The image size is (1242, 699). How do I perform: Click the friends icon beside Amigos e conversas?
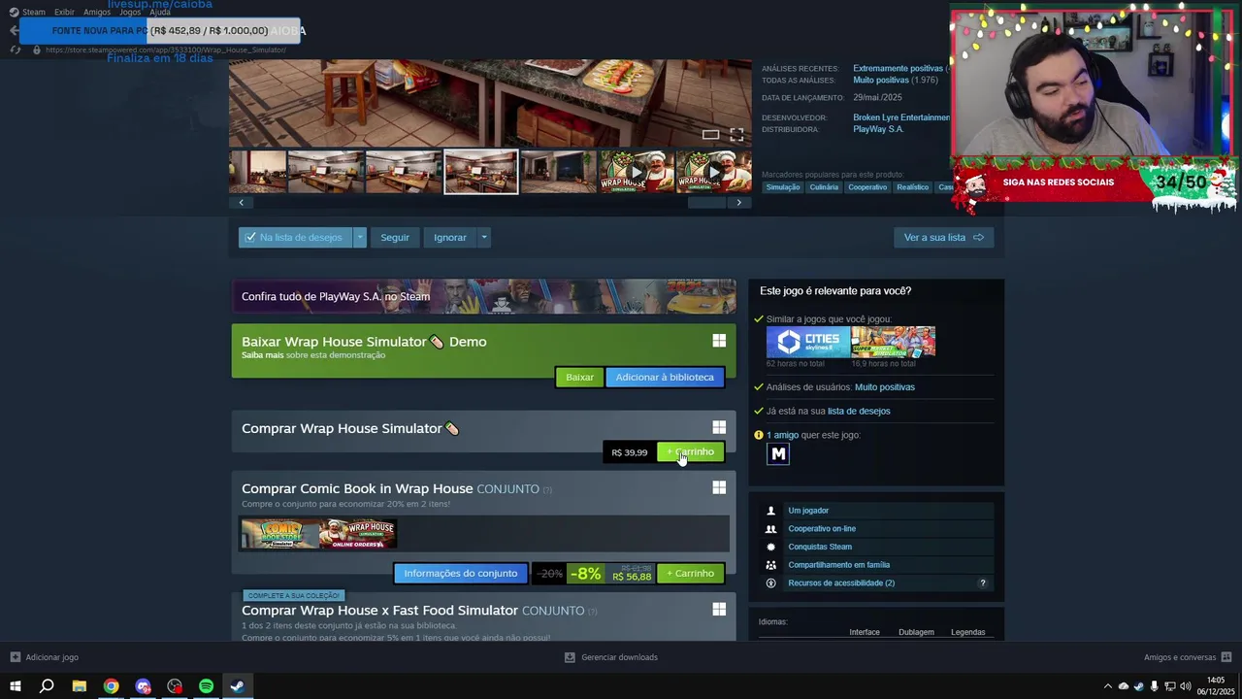(x=1226, y=657)
